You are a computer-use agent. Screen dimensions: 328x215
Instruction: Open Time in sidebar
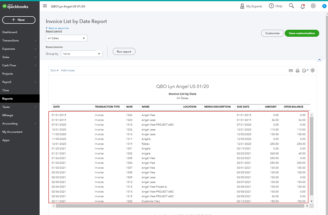coord(6,90)
